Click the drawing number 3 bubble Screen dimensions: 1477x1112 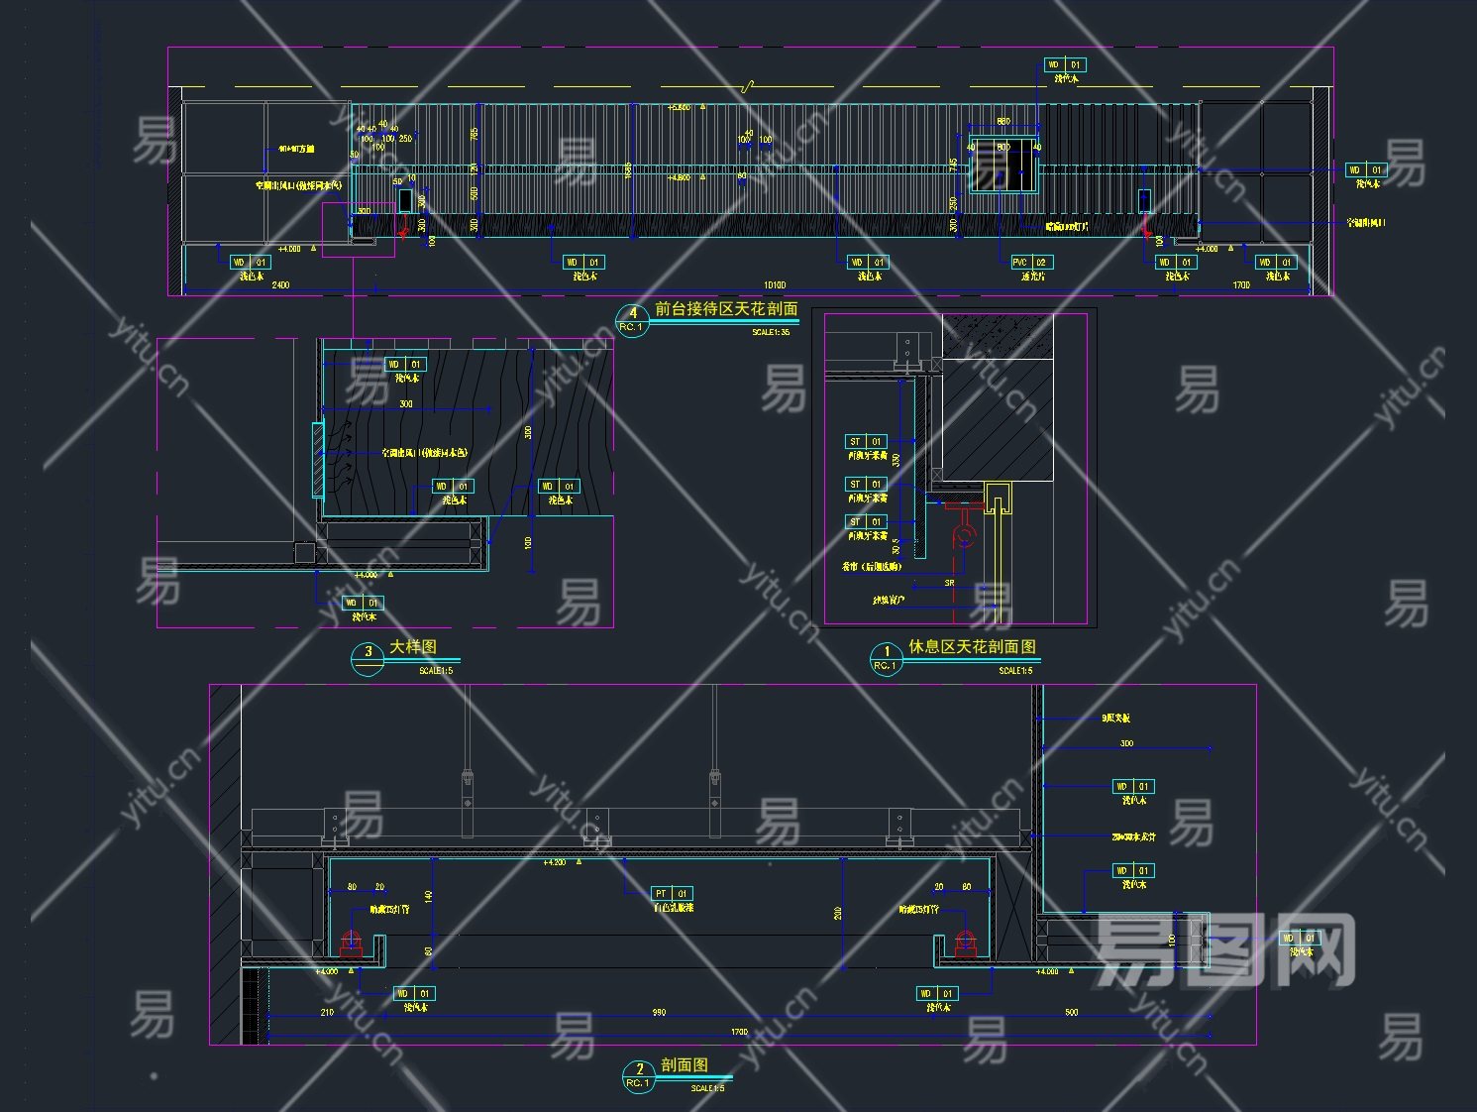[x=368, y=658]
